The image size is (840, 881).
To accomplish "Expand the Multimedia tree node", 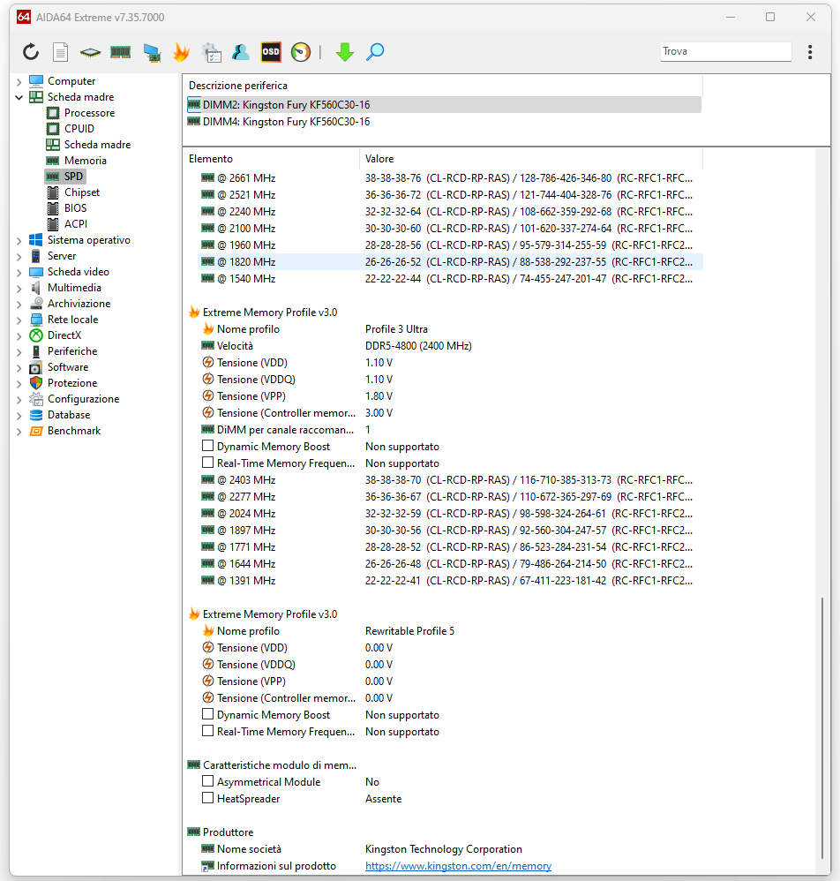I will click(x=19, y=289).
